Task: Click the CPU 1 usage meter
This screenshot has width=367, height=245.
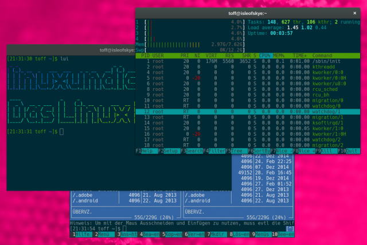Action: click(190, 22)
